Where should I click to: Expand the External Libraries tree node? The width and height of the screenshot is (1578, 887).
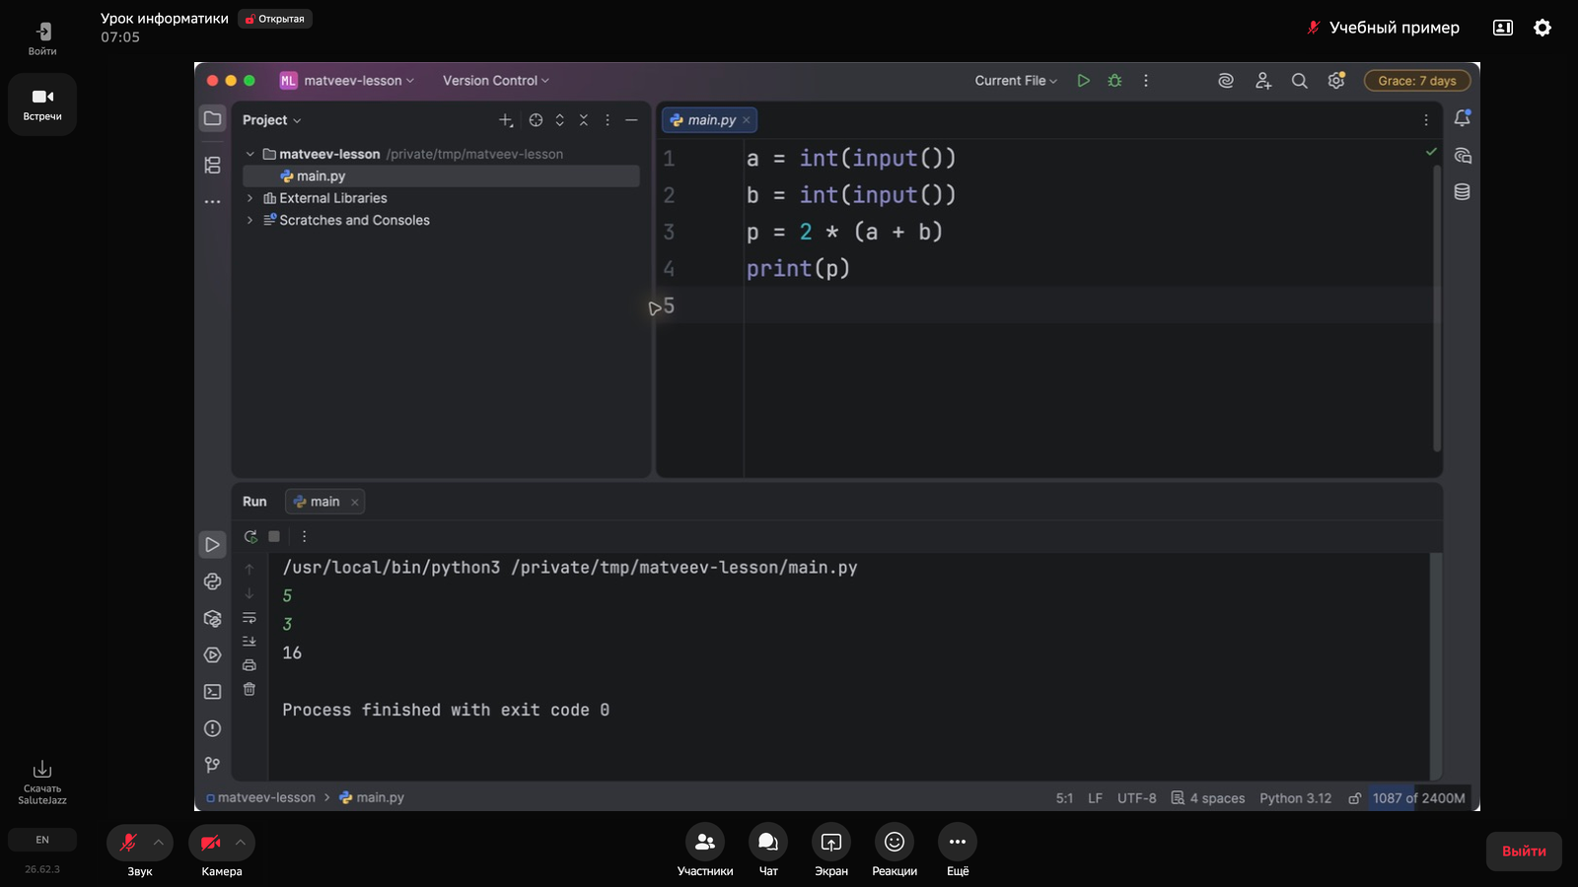click(251, 198)
